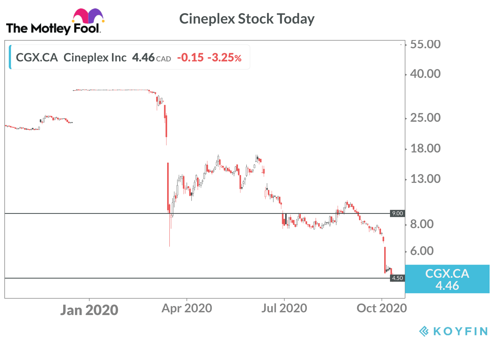494x340 pixels.
Task: Click the 4.46 CAD current price in legend
Action: coord(151,58)
